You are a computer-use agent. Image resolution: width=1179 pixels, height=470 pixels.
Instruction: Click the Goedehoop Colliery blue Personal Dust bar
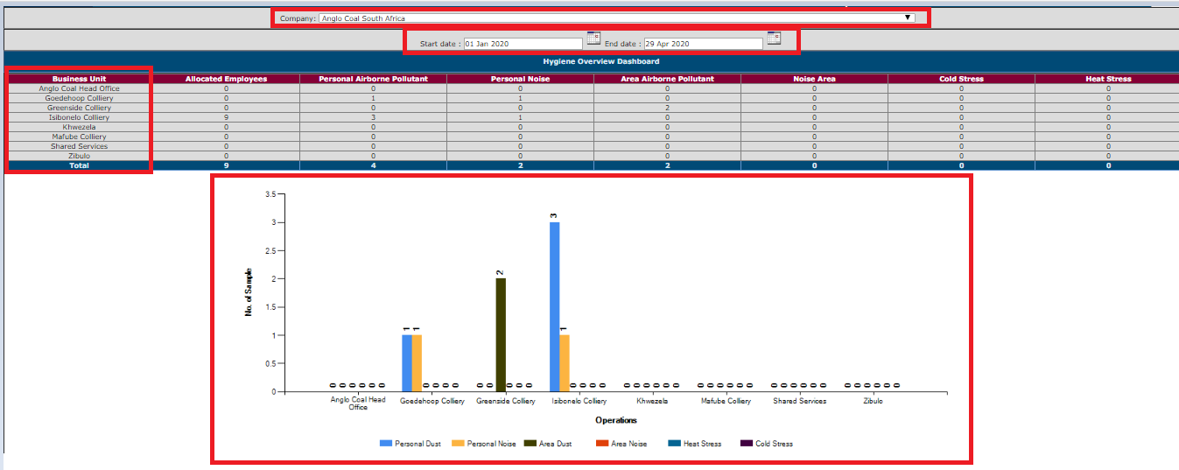pos(407,363)
